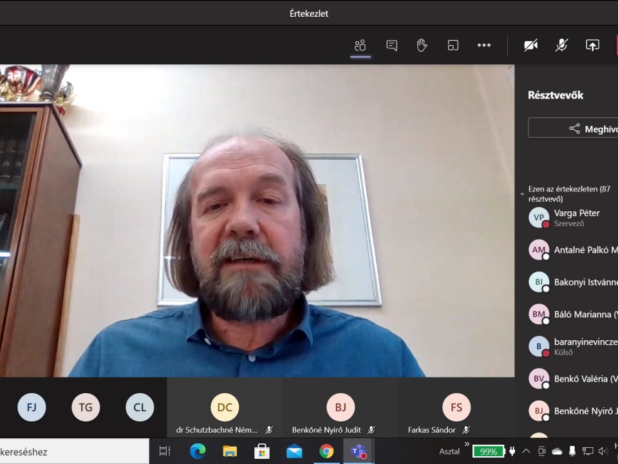Open the breakout rooms icon
The image size is (618, 464).
coord(453,45)
